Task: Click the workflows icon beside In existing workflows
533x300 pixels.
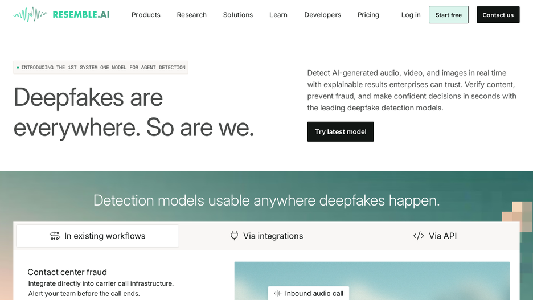Action: [x=55, y=236]
